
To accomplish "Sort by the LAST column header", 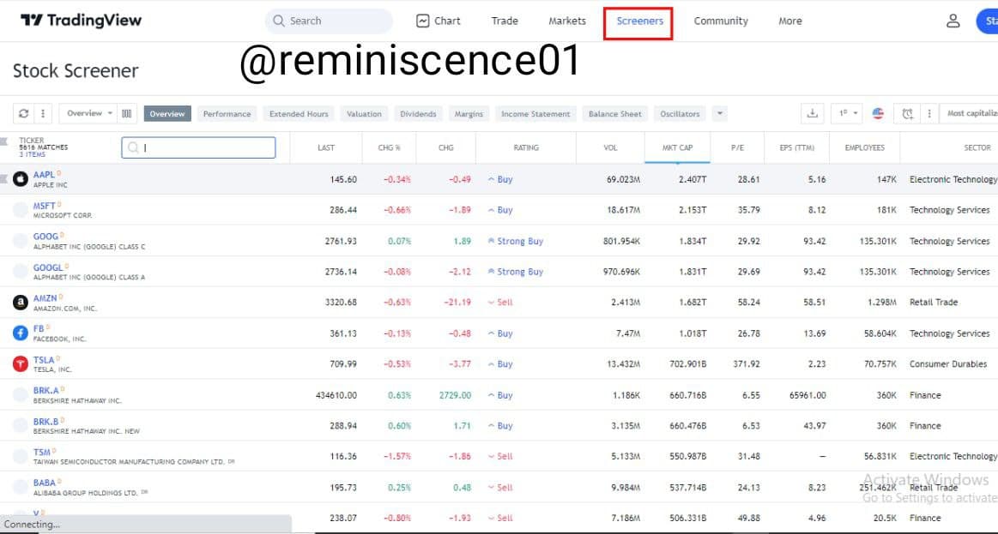I will point(326,147).
